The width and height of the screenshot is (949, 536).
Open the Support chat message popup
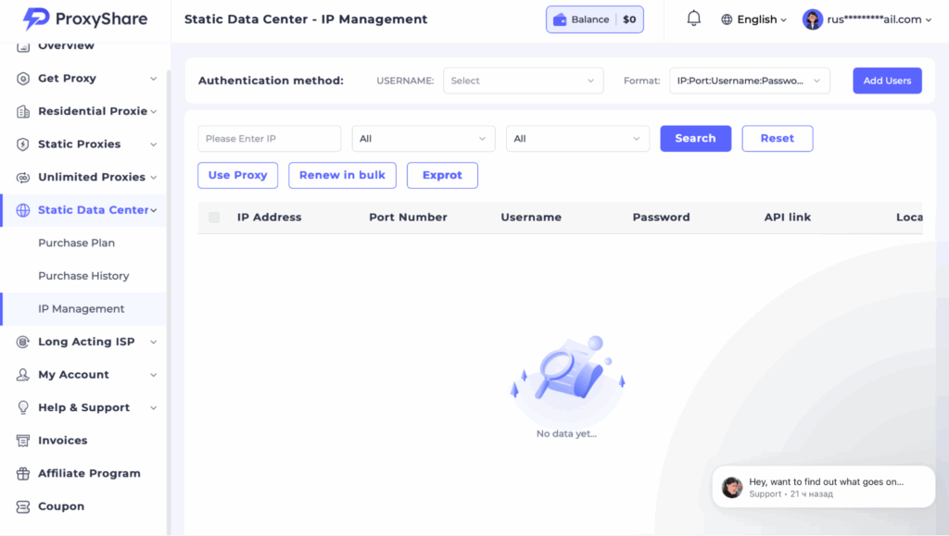823,487
